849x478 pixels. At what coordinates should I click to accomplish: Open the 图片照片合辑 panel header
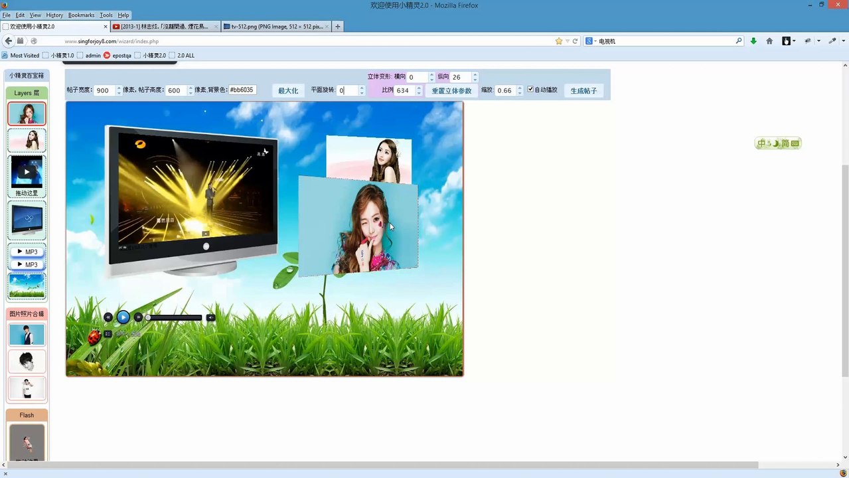[x=27, y=314]
